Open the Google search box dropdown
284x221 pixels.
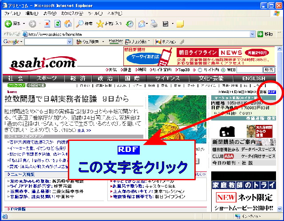point(70,42)
